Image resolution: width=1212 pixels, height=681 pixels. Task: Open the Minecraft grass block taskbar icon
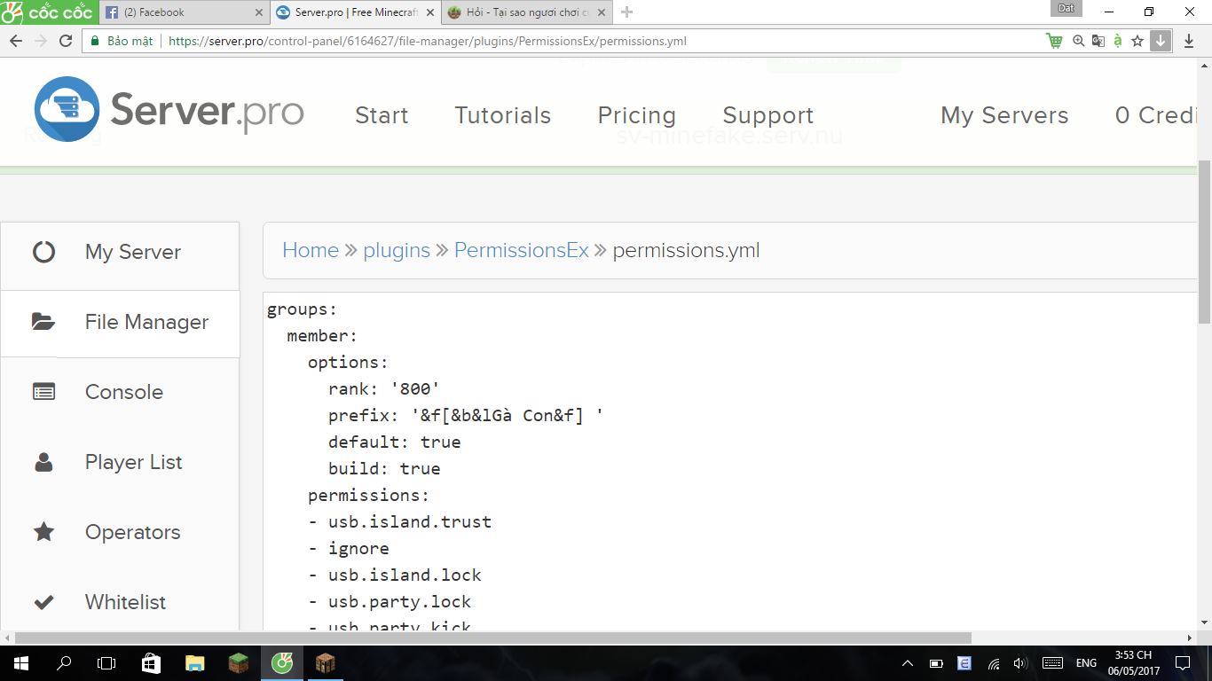238,662
